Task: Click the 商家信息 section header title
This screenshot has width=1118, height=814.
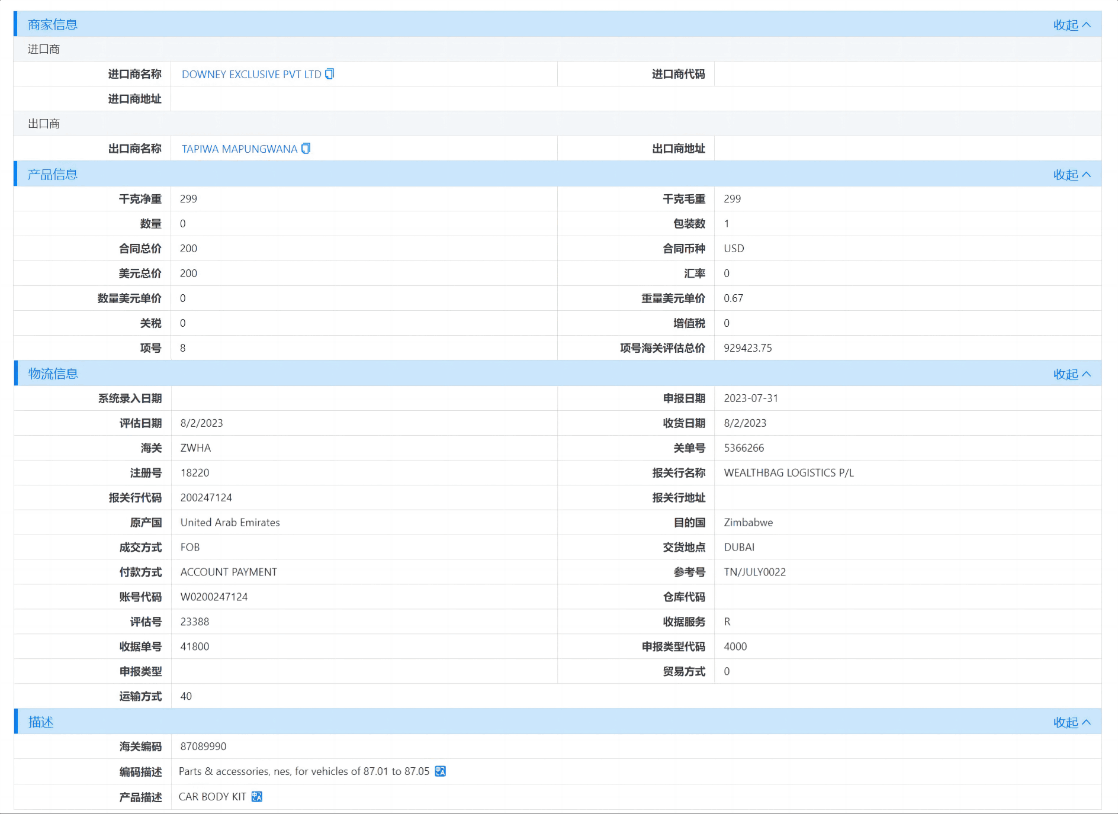Action: 51,25
